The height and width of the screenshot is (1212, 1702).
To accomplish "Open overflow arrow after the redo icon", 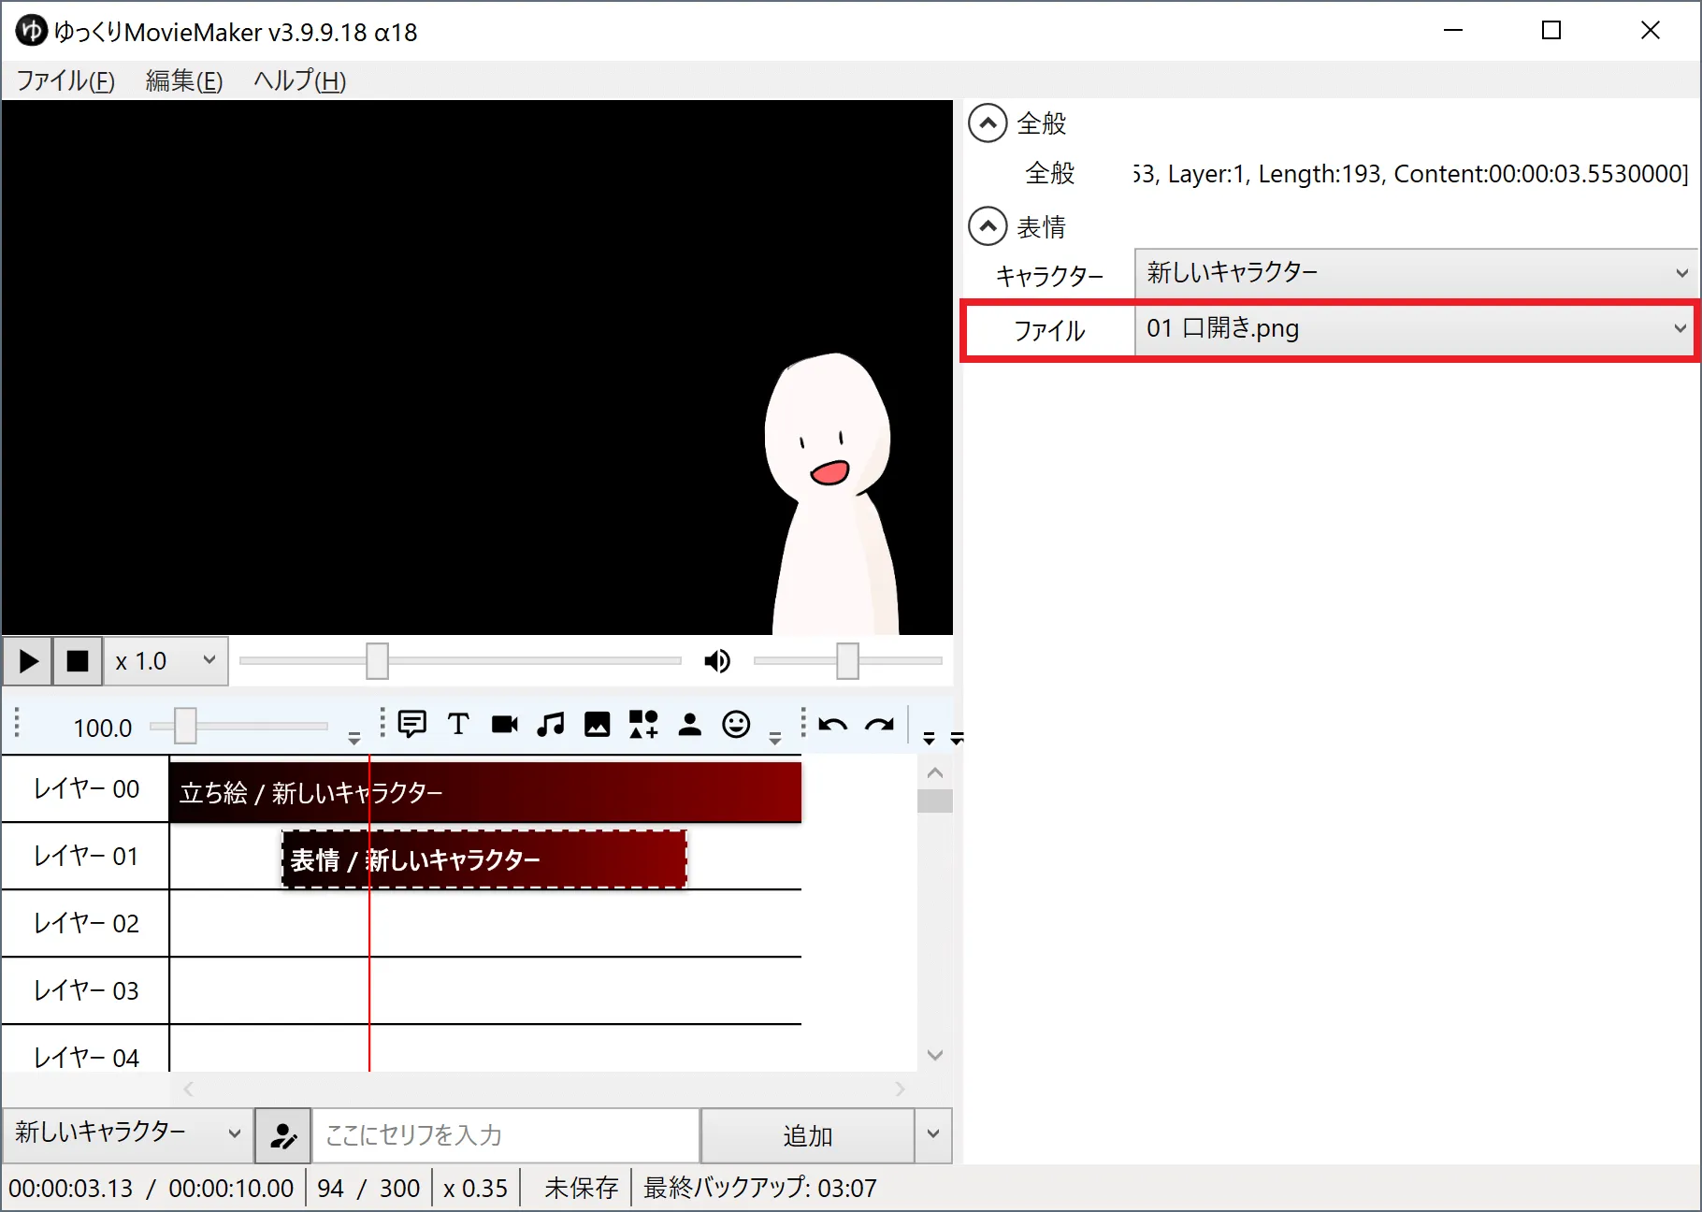I will coord(929,739).
